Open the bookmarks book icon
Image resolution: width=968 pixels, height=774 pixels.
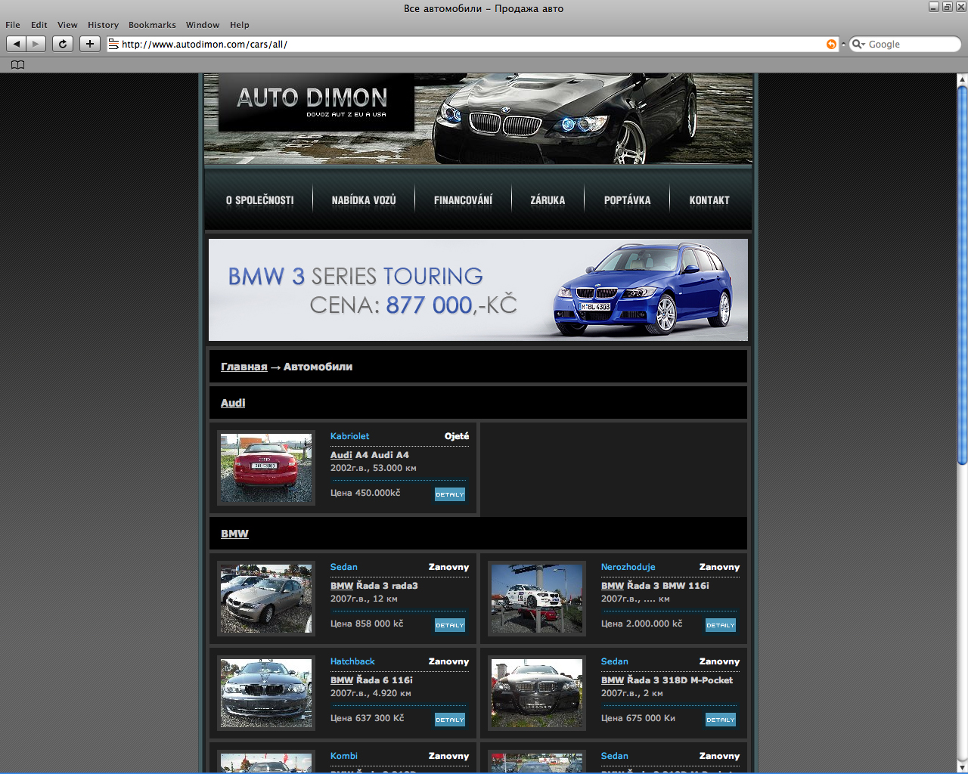coord(17,65)
